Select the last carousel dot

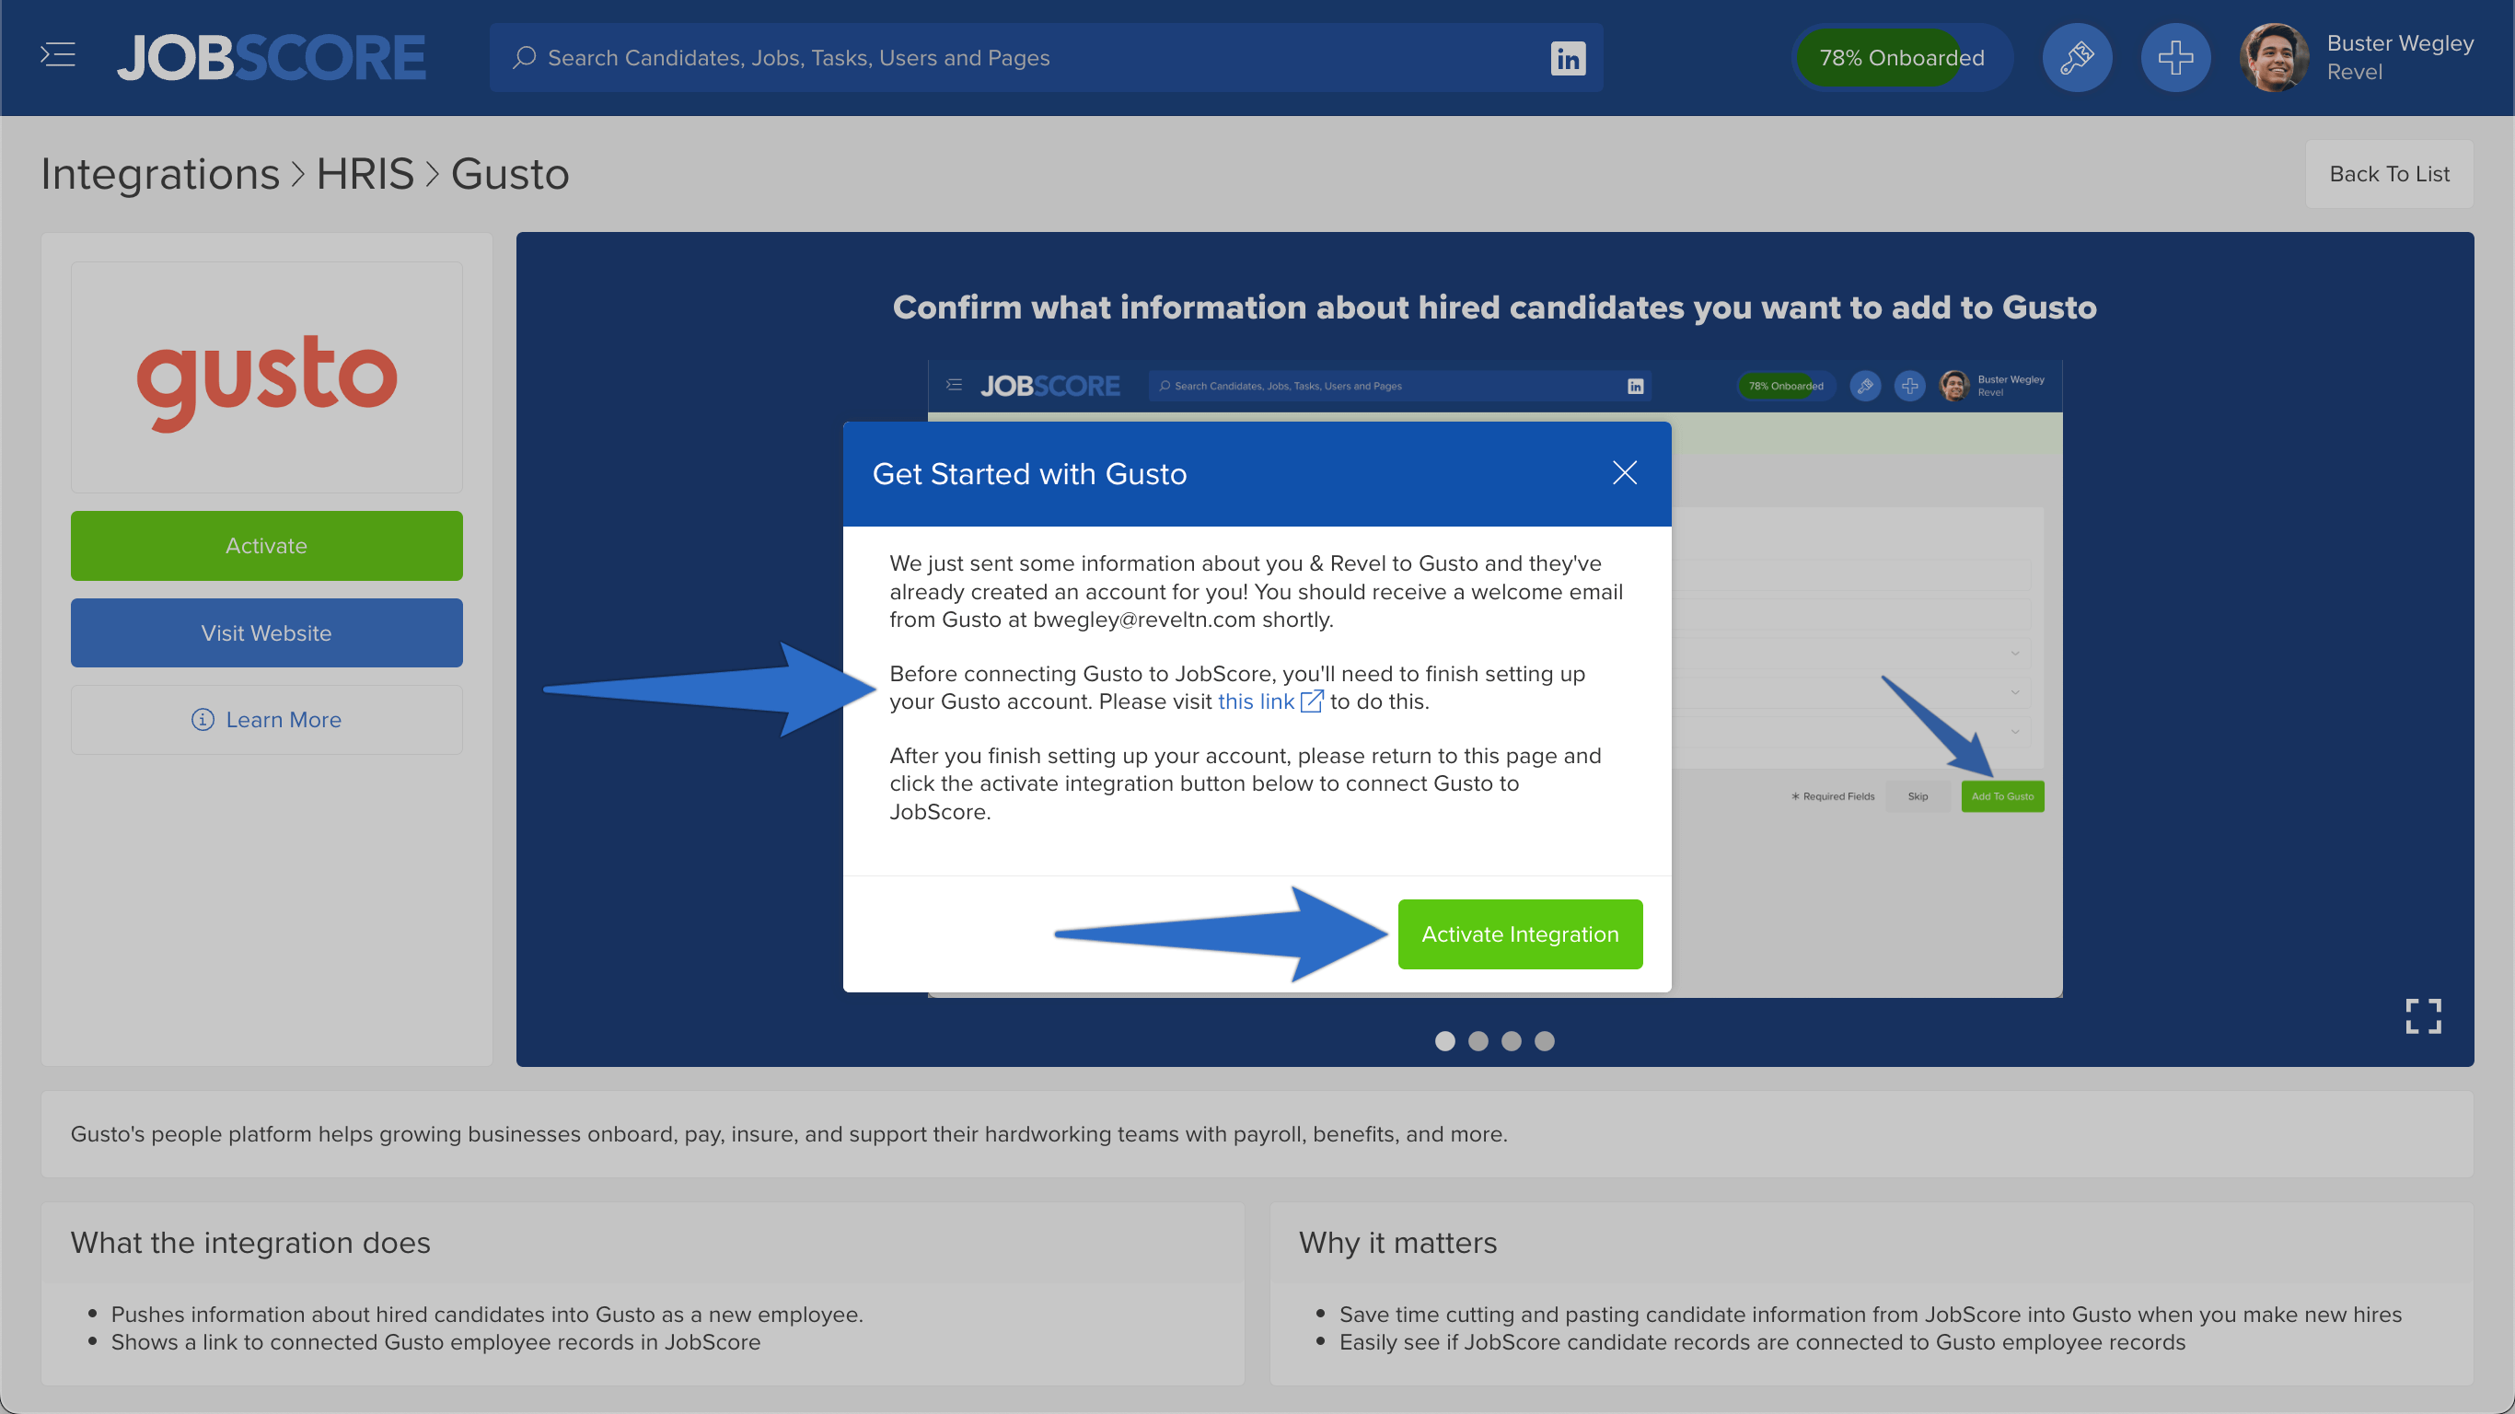[x=1545, y=1041]
